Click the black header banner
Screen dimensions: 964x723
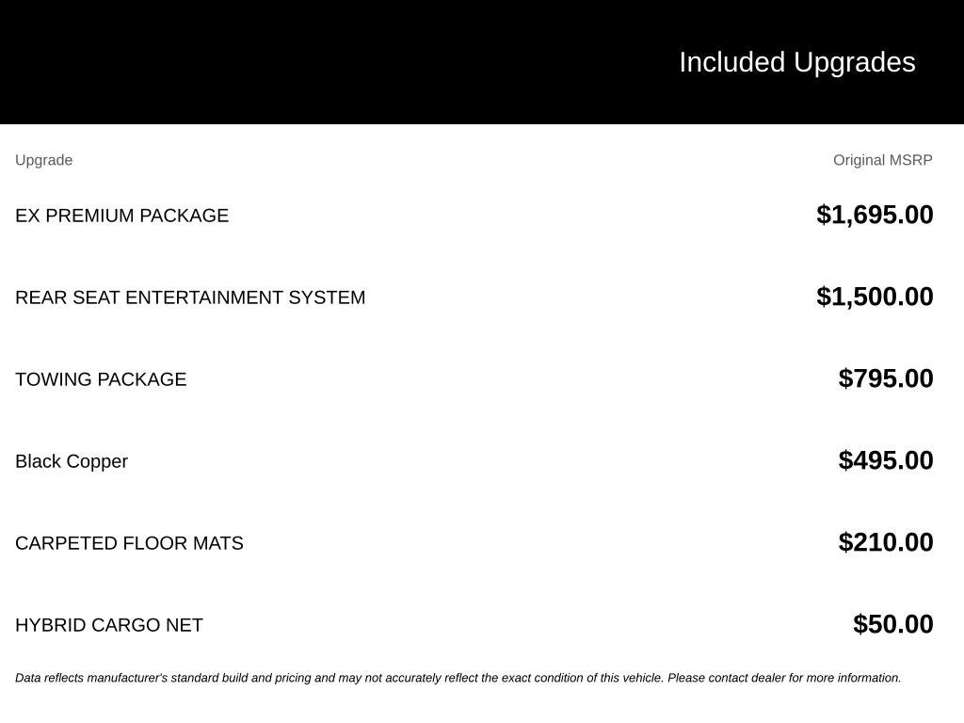[482, 61]
